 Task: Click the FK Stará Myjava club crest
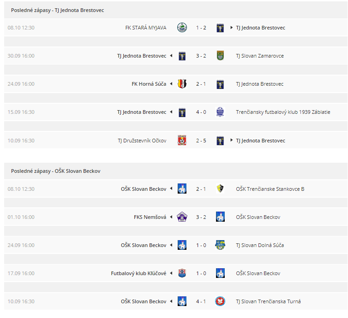pyautogui.click(x=182, y=28)
